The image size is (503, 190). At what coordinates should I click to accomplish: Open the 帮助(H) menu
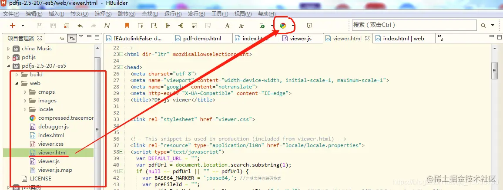pos(267,14)
